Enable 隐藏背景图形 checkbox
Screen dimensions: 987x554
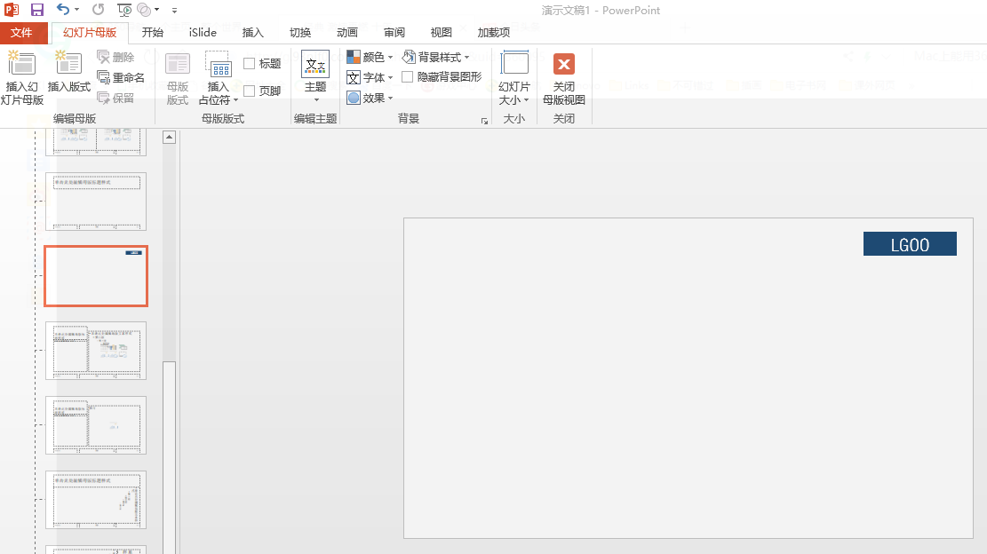click(x=407, y=76)
